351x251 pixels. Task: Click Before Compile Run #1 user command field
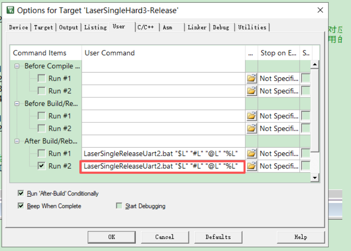164,79
